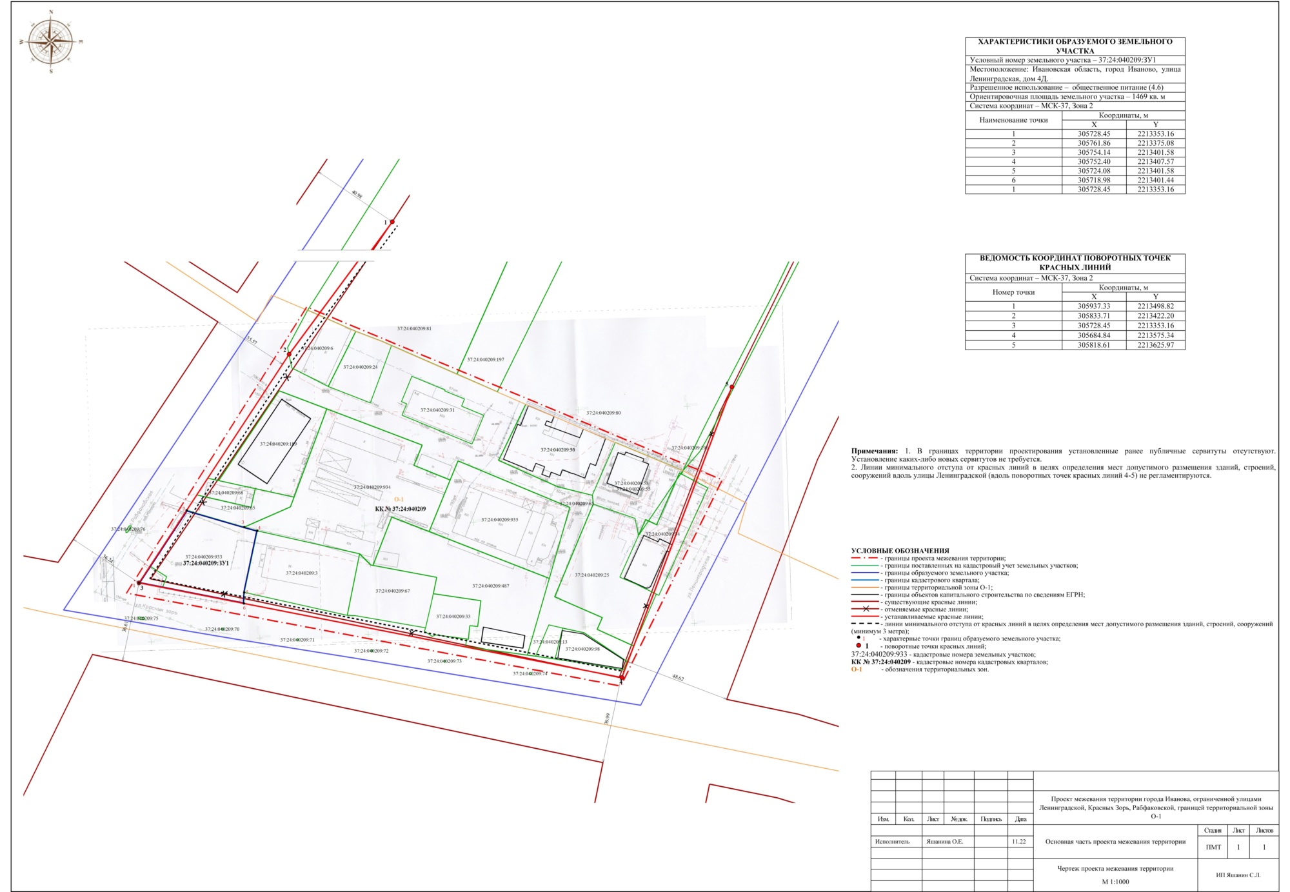Click parcel label '37:24:040209:33' on the map

(453, 617)
